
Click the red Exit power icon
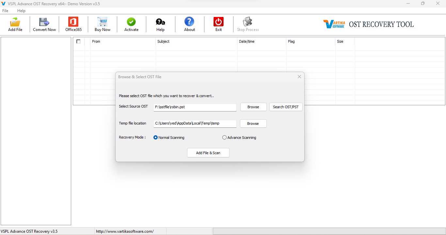click(218, 22)
